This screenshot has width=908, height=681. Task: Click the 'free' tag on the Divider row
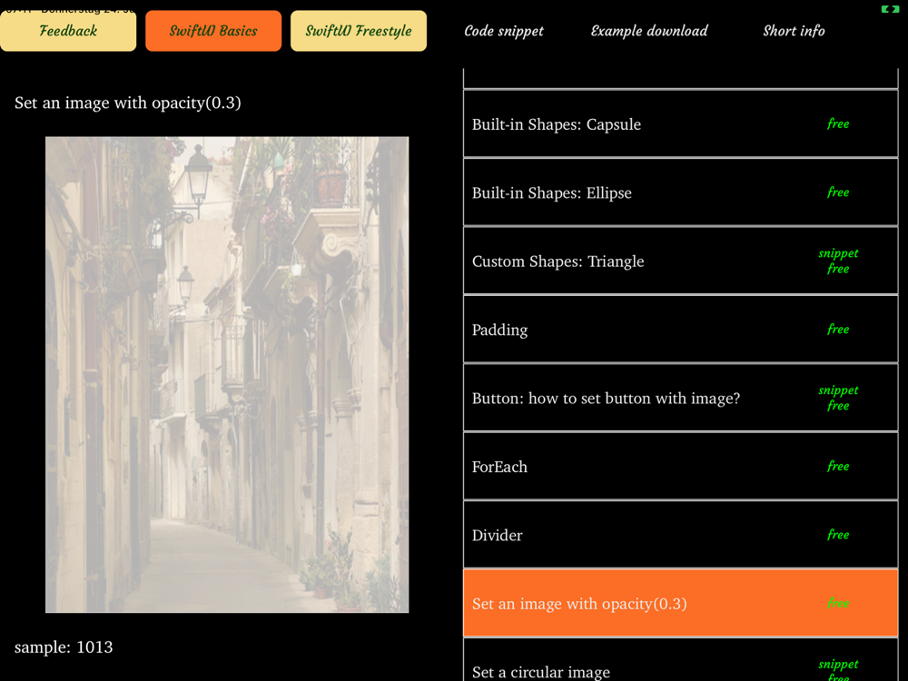click(838, 534)
